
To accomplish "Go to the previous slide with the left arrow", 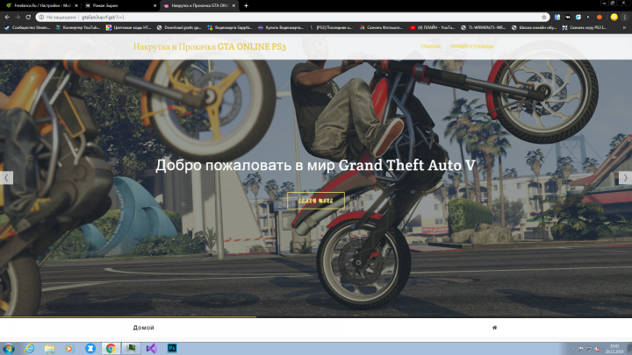I will tap(6, 178).
